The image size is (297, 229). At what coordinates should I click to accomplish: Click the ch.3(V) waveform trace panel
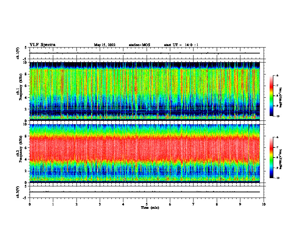point(147,192)
